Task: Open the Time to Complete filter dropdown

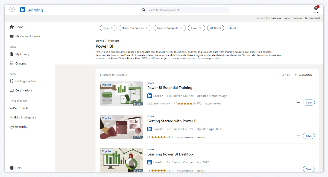Action: coord(170,28)
